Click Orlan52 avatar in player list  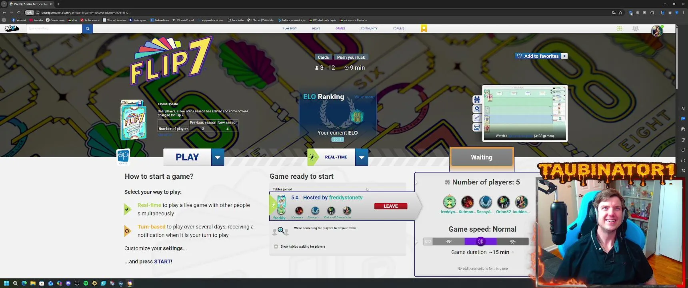tap(503, 202)
